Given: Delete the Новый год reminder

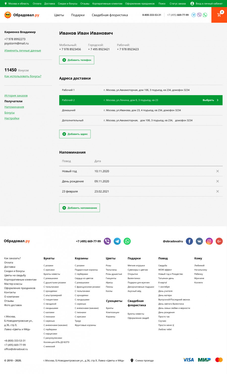Looking at the screenshot, I should (217, 171).
